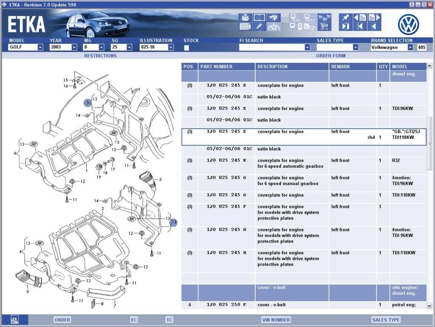This screenshot has height=327, width=435.
Task: Select part number 1J0 825 245 F
Action: click(226, 206)
